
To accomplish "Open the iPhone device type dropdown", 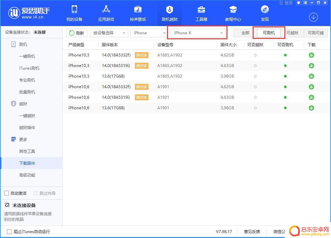I will point(149,33).
